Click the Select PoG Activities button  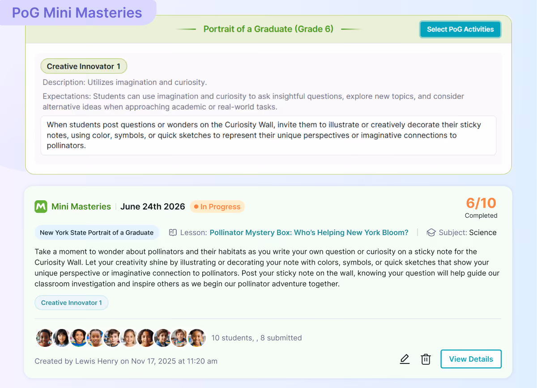(460, 30)
